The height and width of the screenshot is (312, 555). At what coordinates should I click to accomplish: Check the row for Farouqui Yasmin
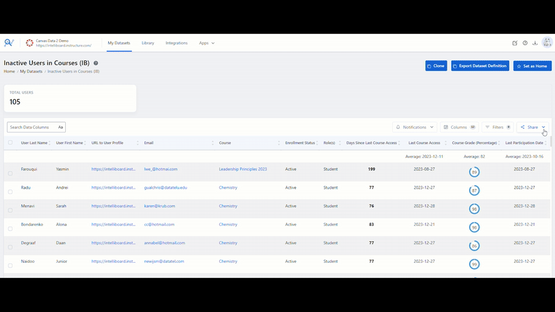pos(10,173)
